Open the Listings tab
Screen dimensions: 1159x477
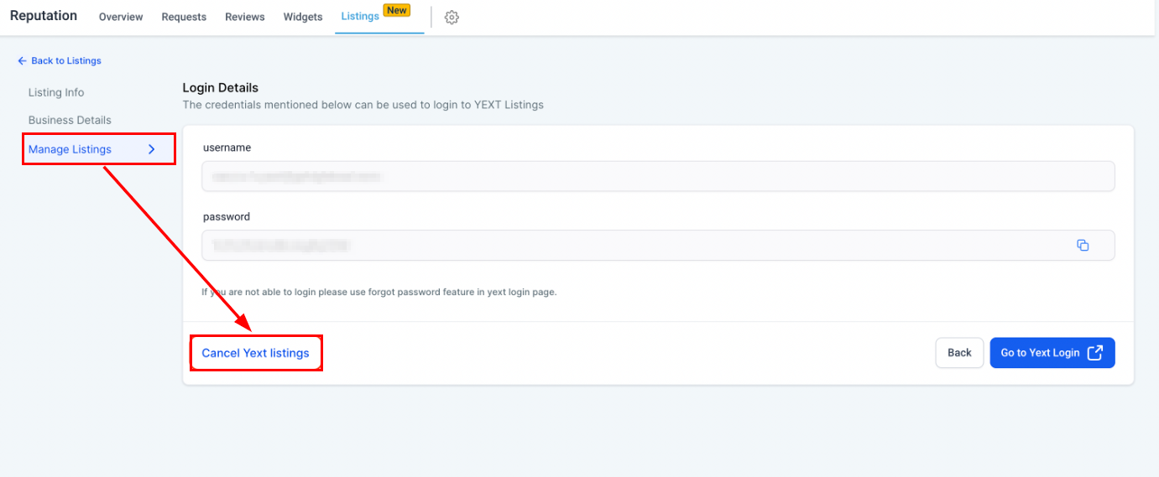click(360, 17)
